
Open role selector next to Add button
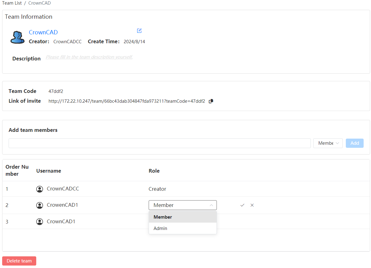click(x=328, y=143)
